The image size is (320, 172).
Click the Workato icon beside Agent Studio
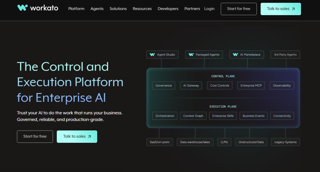(x=152, y=55)
